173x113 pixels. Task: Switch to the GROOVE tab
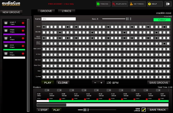(46, 11)
